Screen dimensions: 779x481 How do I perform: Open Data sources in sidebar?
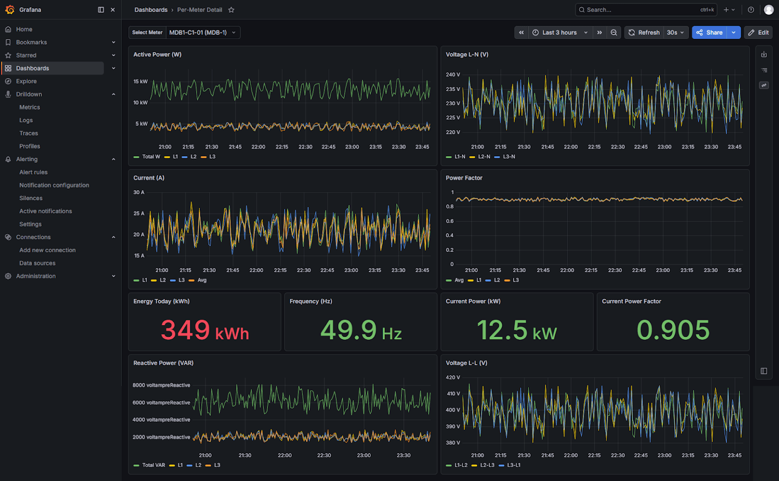pos(37,263)
